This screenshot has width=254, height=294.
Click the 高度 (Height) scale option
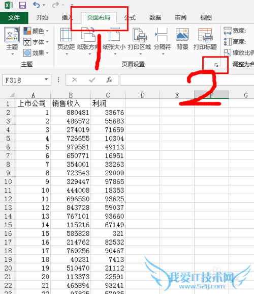[235, 42]
